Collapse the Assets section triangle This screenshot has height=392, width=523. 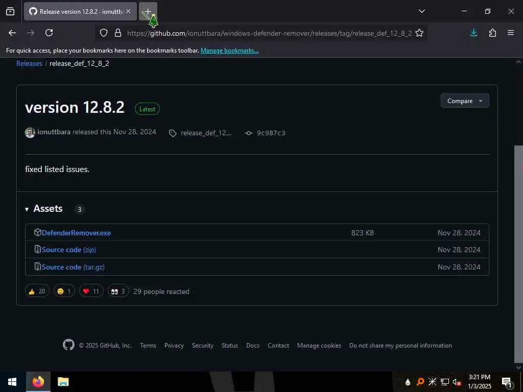pos(27,209)
